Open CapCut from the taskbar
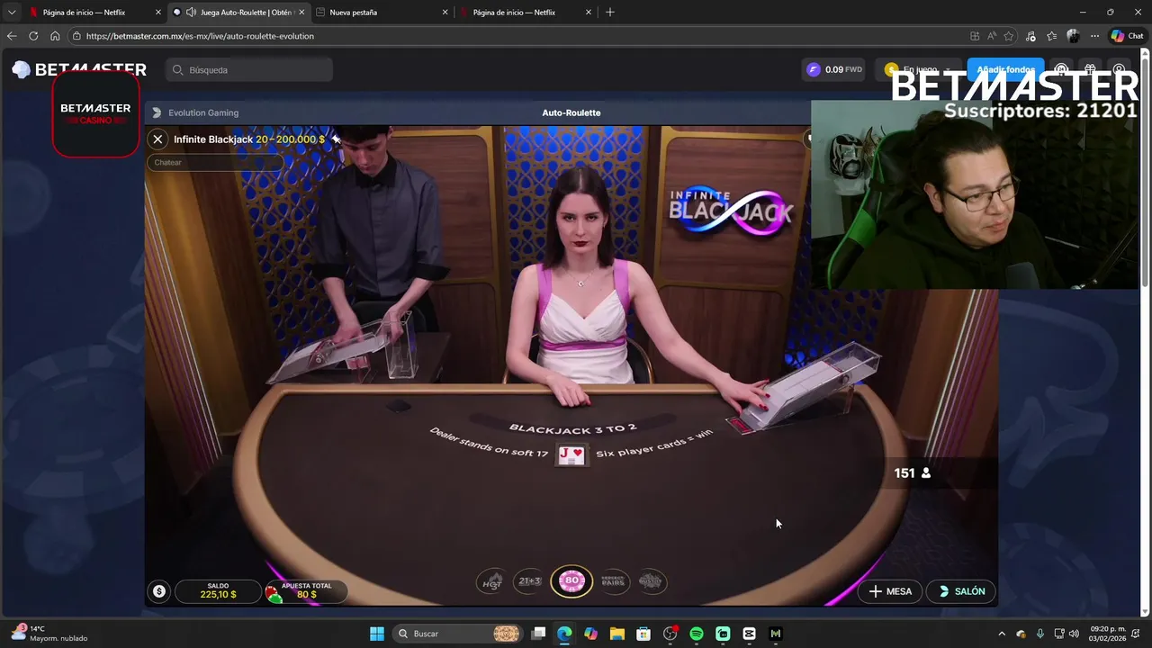Screen dimensions: 1152x648 749,634
